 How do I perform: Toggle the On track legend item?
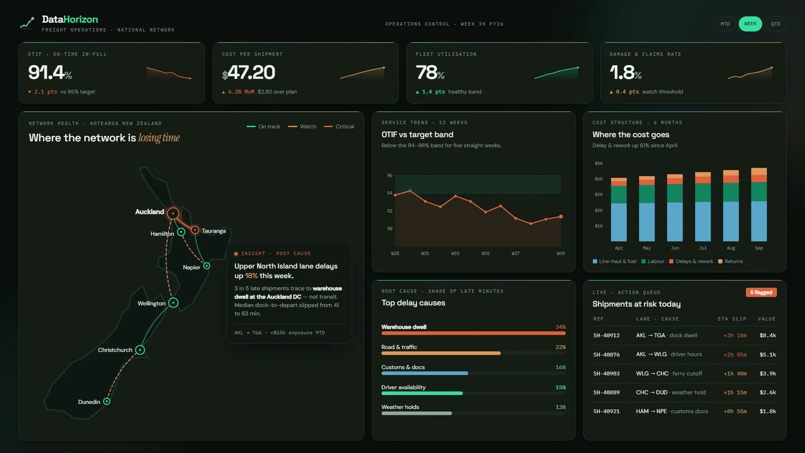pos(263,126)
